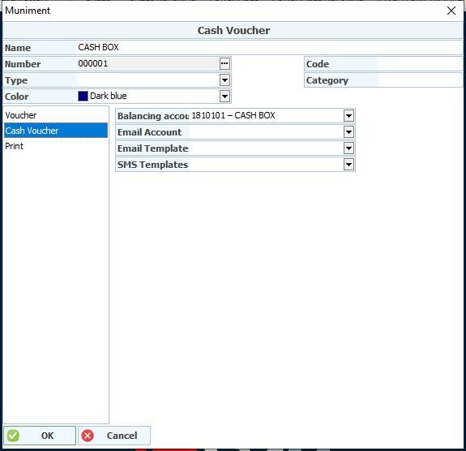
Task: Click the green checkmark OK icon
Action: pos(13,436)
